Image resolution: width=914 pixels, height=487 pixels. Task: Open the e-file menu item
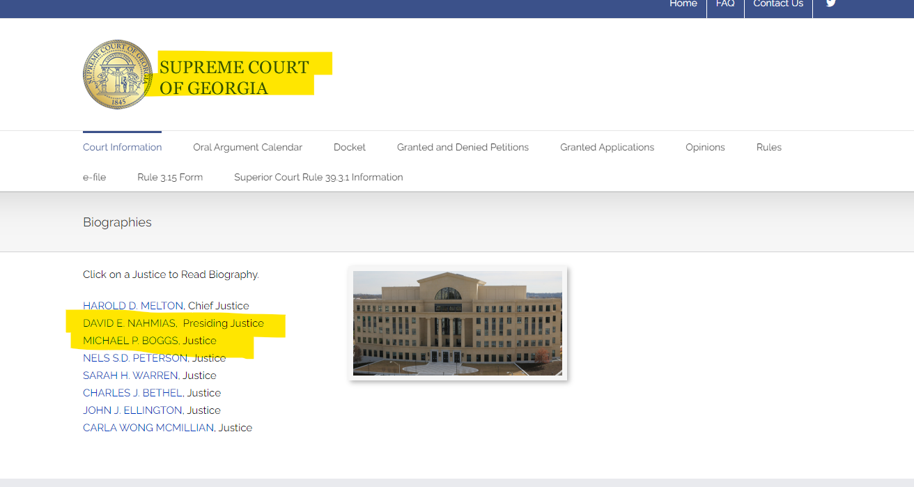tap(94, 177)
